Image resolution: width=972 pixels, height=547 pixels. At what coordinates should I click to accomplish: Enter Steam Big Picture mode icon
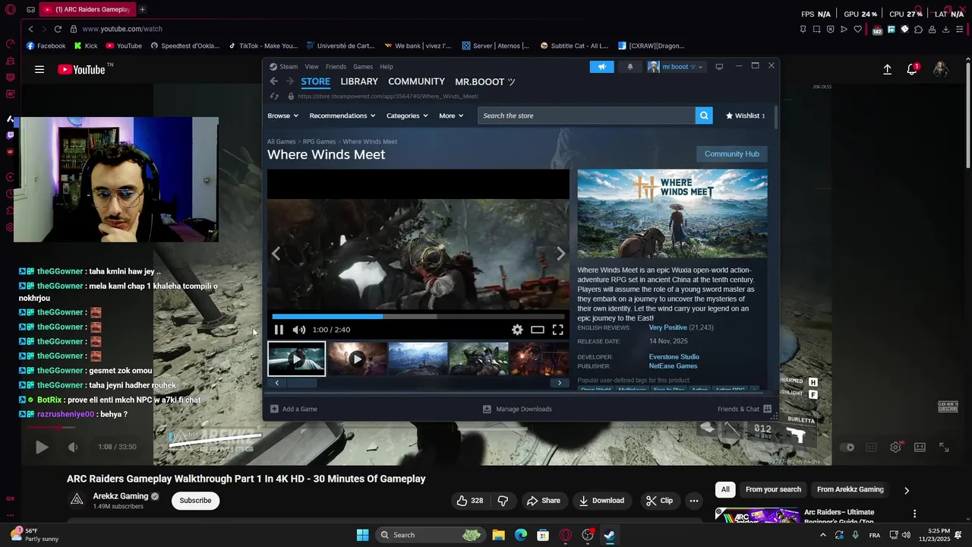[x=719, y=66]
